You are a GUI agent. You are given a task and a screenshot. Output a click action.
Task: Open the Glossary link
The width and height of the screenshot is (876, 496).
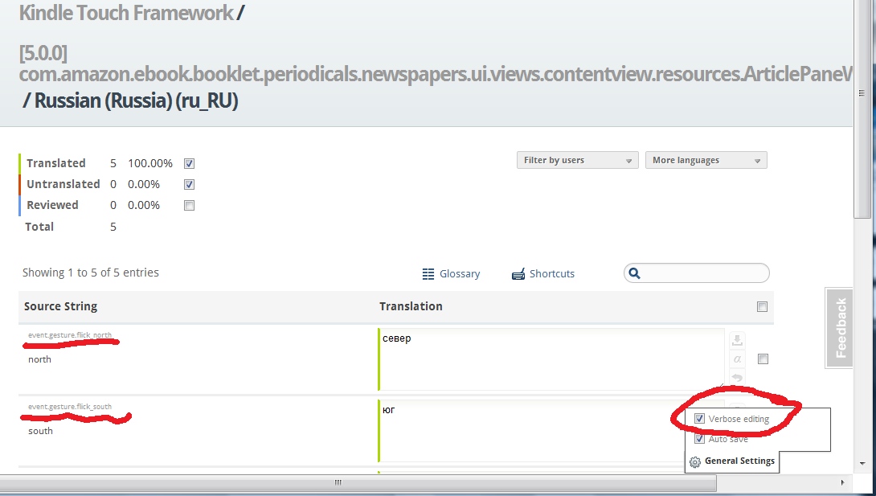click(x=459, y=273)
